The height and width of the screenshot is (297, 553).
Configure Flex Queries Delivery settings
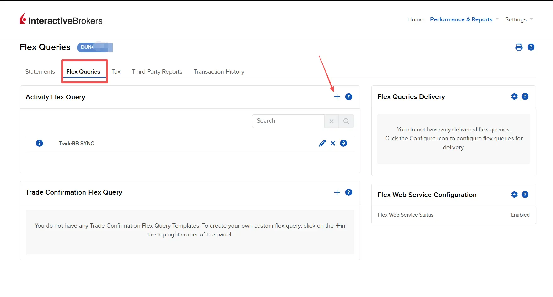tap(514, 96)
